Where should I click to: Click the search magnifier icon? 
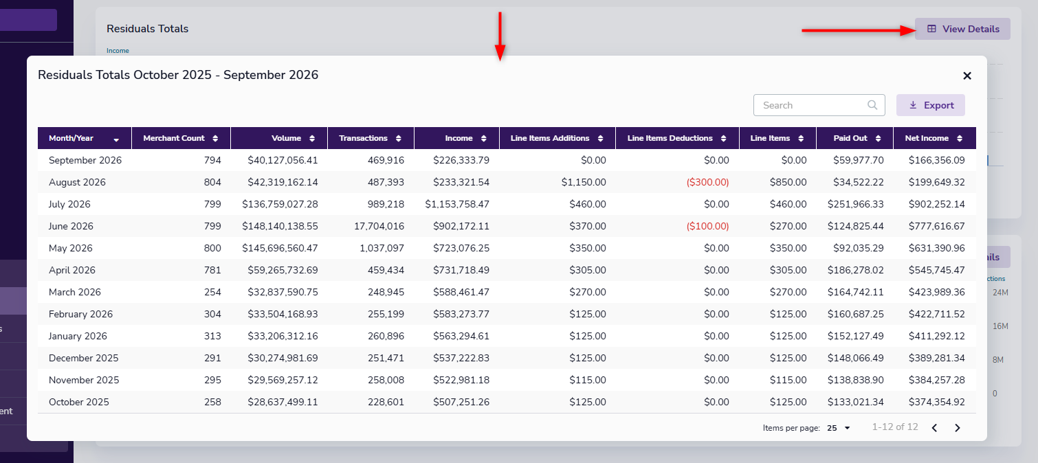(x=872, y=105)
